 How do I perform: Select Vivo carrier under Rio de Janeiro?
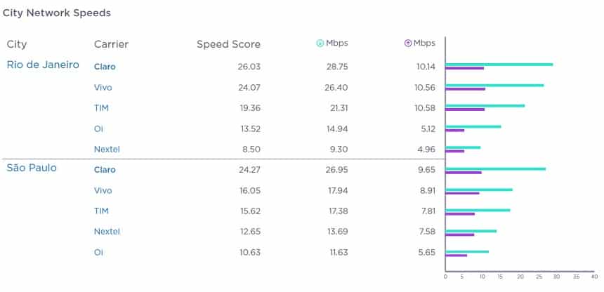tap(103, 88)
